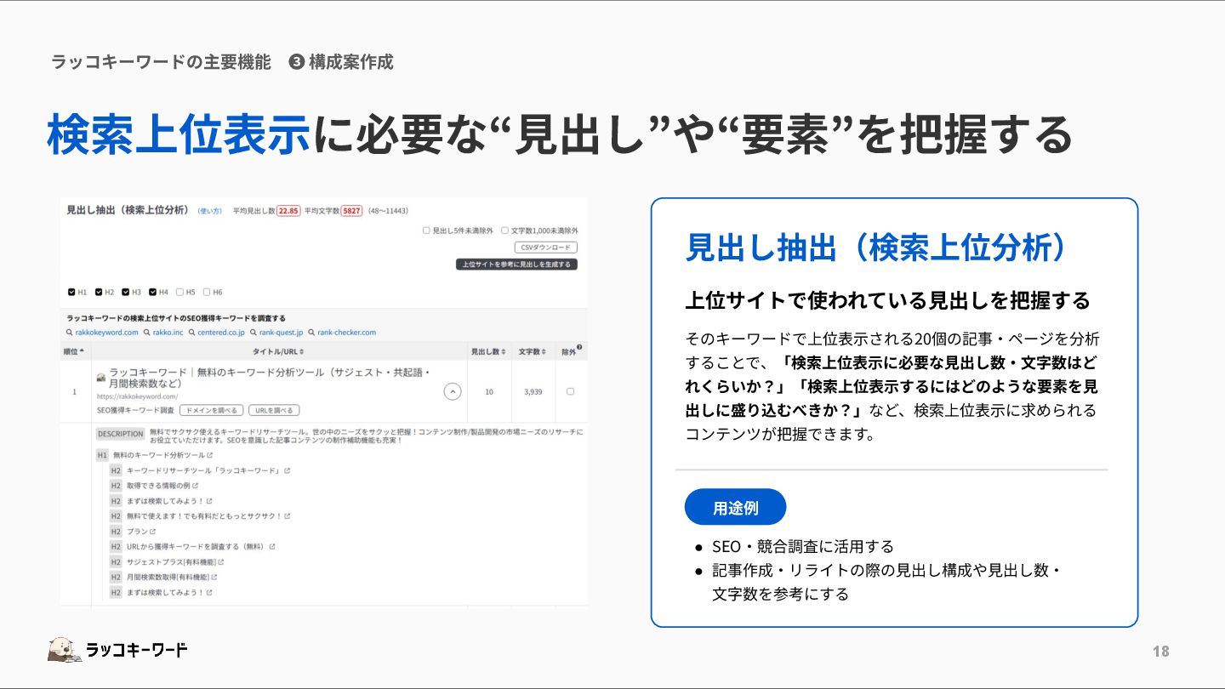The image size is (1225, 689).
Task: Click the ドメインを調べる button
Action: tap(211, 410)
